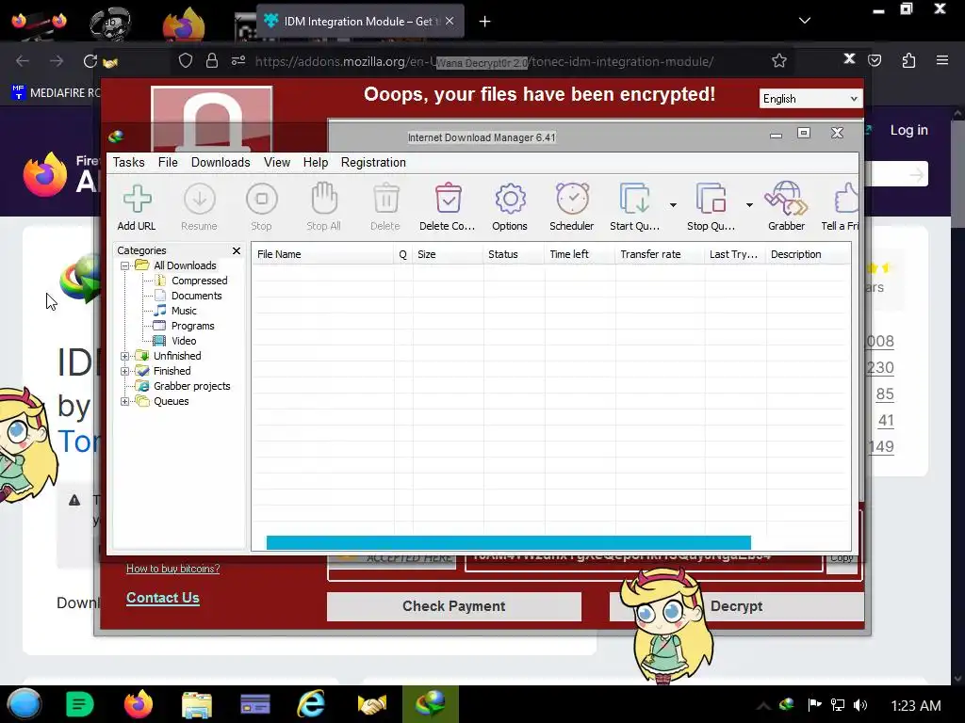Sort by the File Name column
The image size is (965, 723).
click(x=322, y=254)
